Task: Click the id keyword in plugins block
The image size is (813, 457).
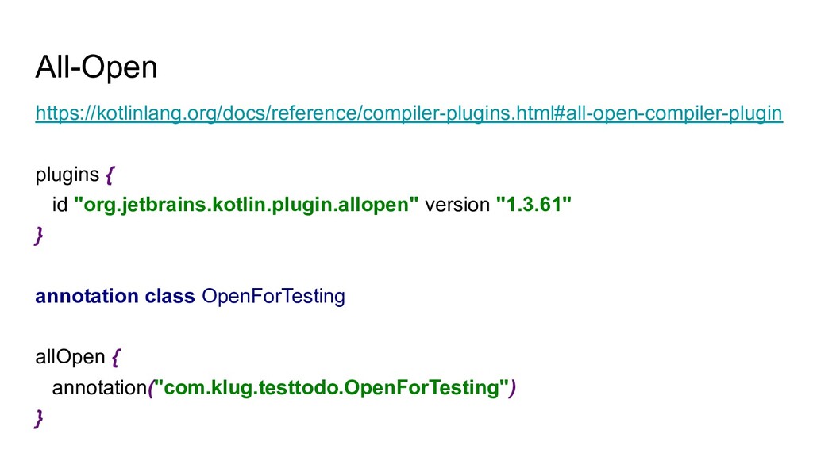Action: point(60,205)
